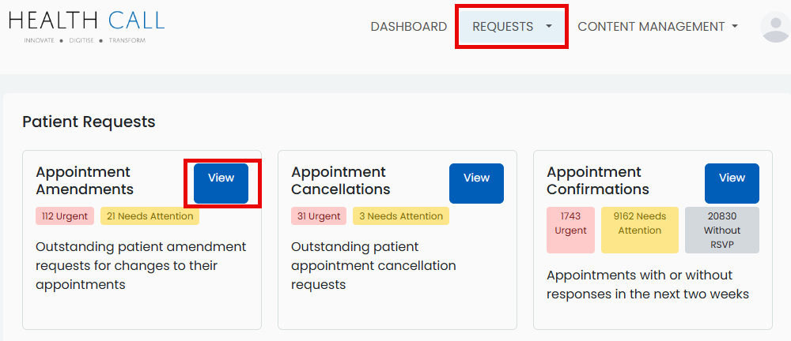Click the Appointment Amendments card title
This screenshot has width=791, height=341.
[85, 181]
